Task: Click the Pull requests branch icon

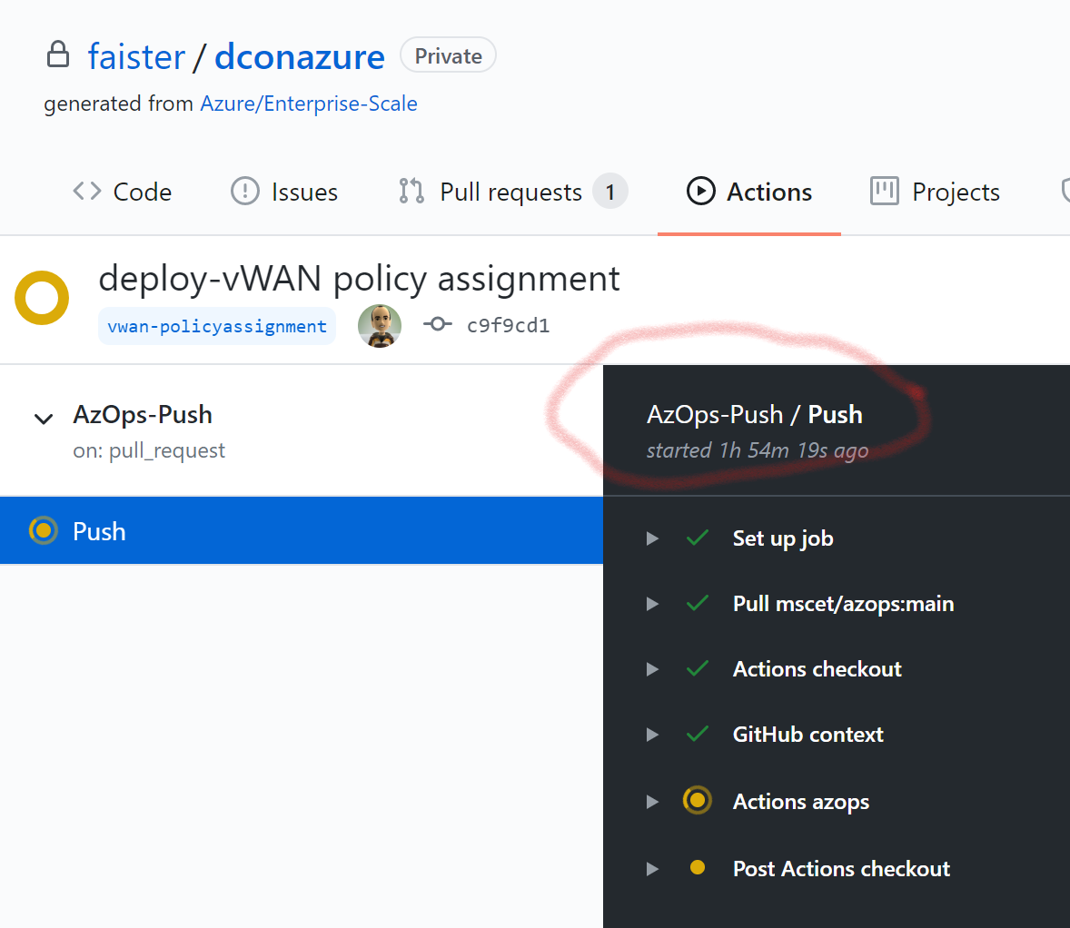Action: click(410, 191)
